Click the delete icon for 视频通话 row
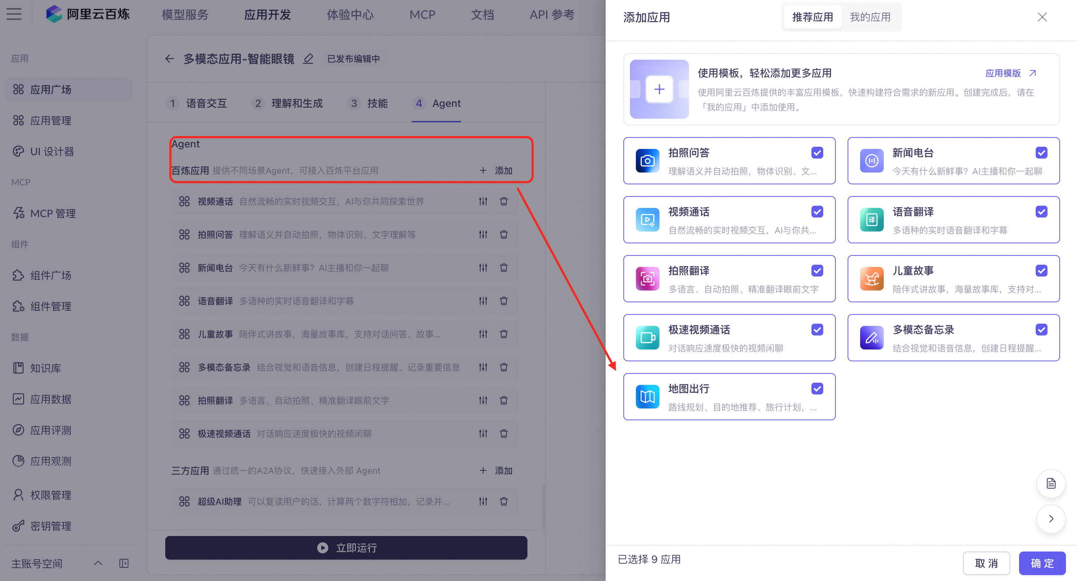The image size is (1077, 581). coord(503,201)
